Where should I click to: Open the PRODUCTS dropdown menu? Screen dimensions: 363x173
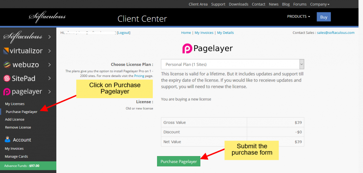pos(298,17)
